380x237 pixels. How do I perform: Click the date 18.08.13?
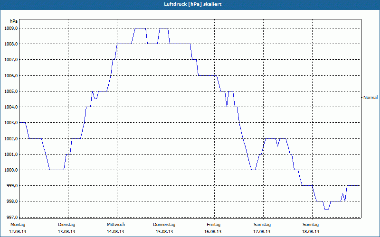pos(311,232)
